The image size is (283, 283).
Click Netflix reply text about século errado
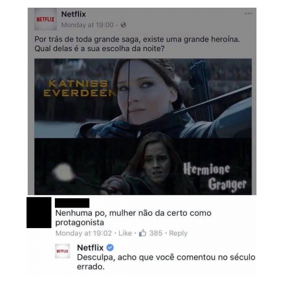coord(166,262)
